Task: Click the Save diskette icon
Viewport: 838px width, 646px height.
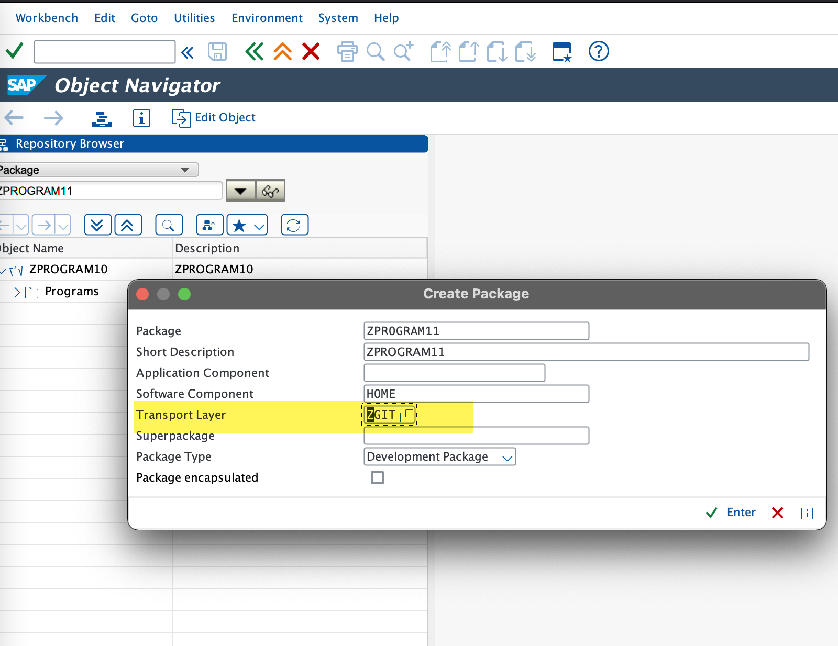Action: coord(217,52)
